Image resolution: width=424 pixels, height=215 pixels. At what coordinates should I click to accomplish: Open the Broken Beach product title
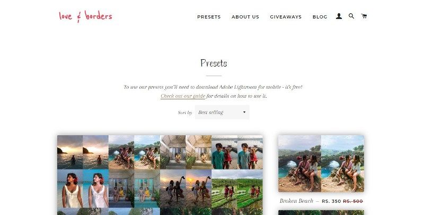(296, 201)
